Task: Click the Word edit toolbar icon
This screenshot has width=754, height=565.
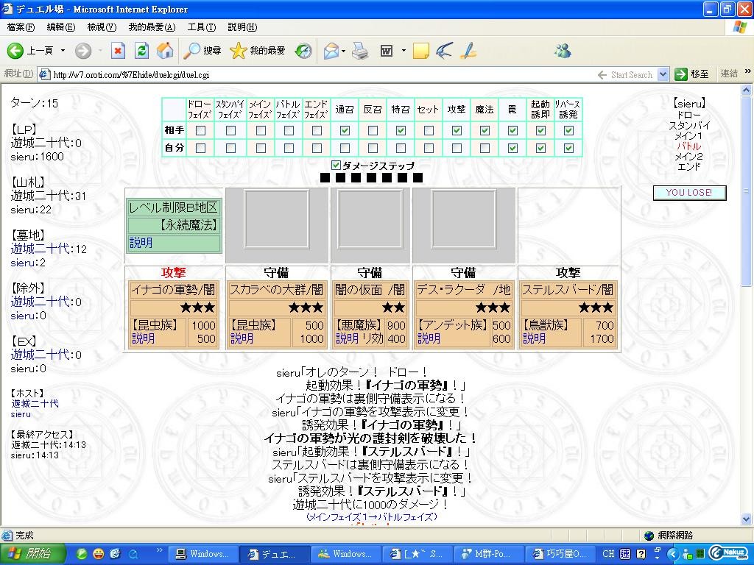Action: click(x=387, y=51)
